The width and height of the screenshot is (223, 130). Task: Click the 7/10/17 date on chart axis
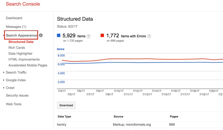(x=118, y=91)
